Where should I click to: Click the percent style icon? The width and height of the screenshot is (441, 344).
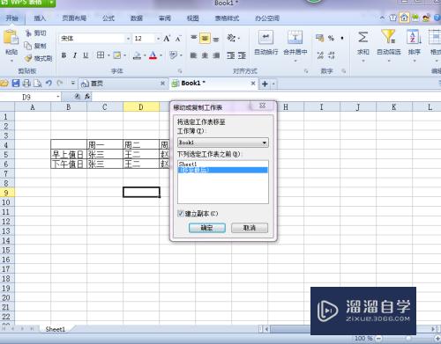(331, 38)
